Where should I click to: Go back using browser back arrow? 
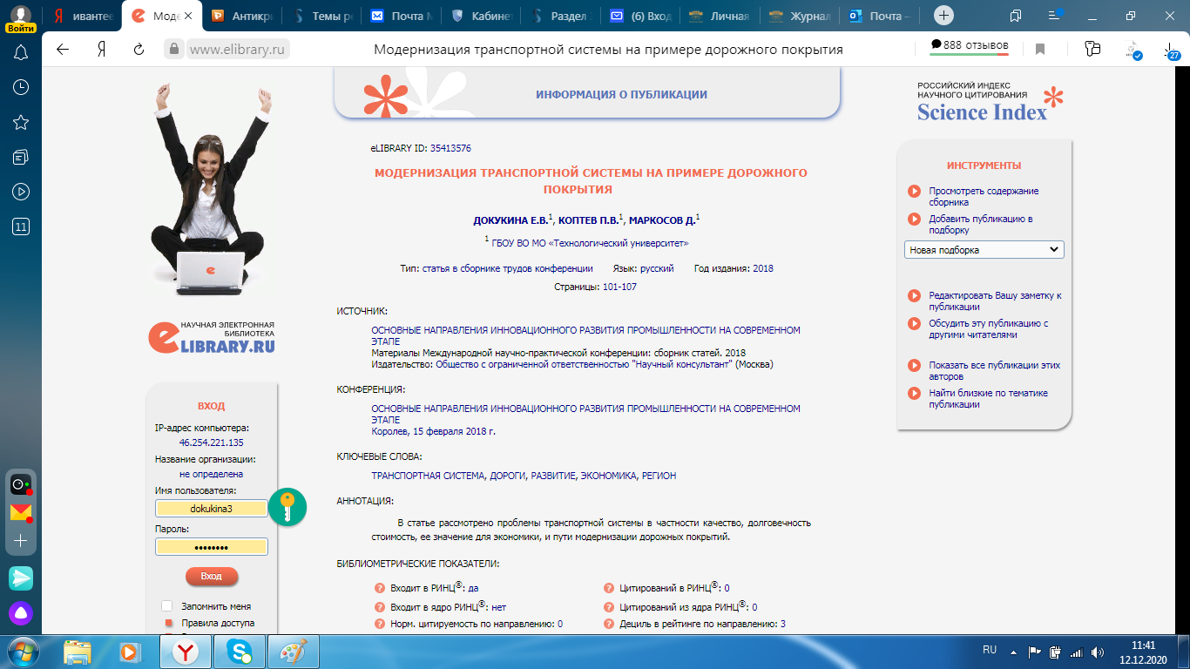pyautogui.click(x=63, y=50)
